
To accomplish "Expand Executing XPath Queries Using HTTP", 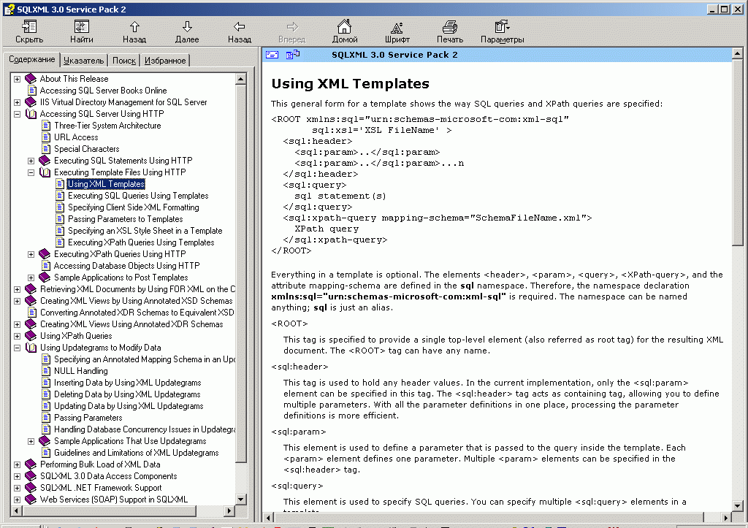I will 31,254.
